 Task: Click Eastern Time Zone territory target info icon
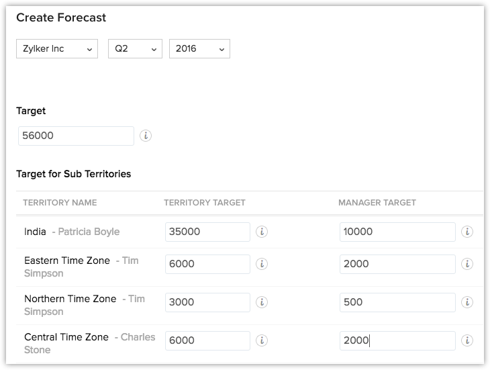[x=262, y=264]
